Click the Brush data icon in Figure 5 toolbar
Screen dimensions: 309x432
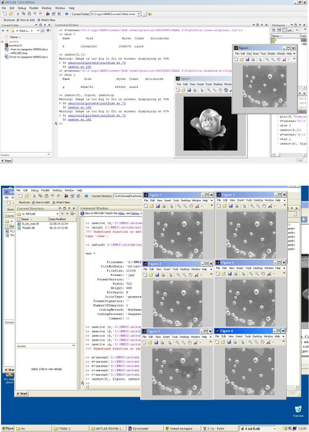click(x=196, y=343)
